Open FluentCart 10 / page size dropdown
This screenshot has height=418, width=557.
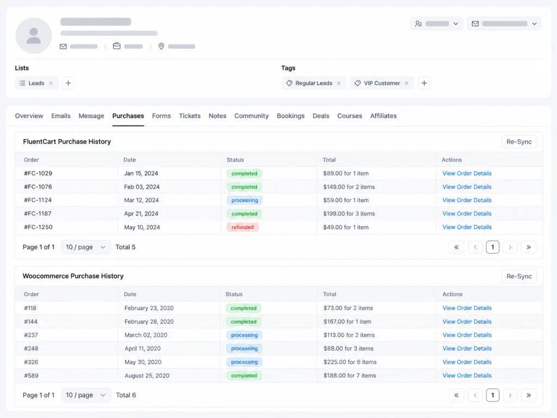(x=85, y=247)
